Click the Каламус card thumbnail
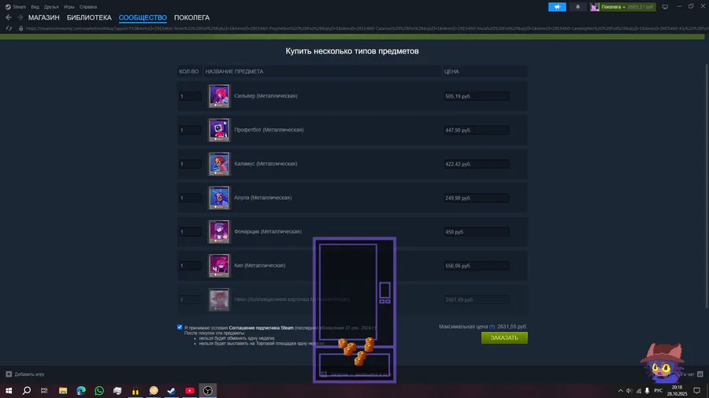Image resolution: width=709 pixels, height=398 pixels. pos(219,164)
